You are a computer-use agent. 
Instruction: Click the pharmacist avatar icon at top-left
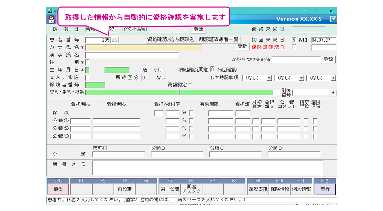(51, 19)
